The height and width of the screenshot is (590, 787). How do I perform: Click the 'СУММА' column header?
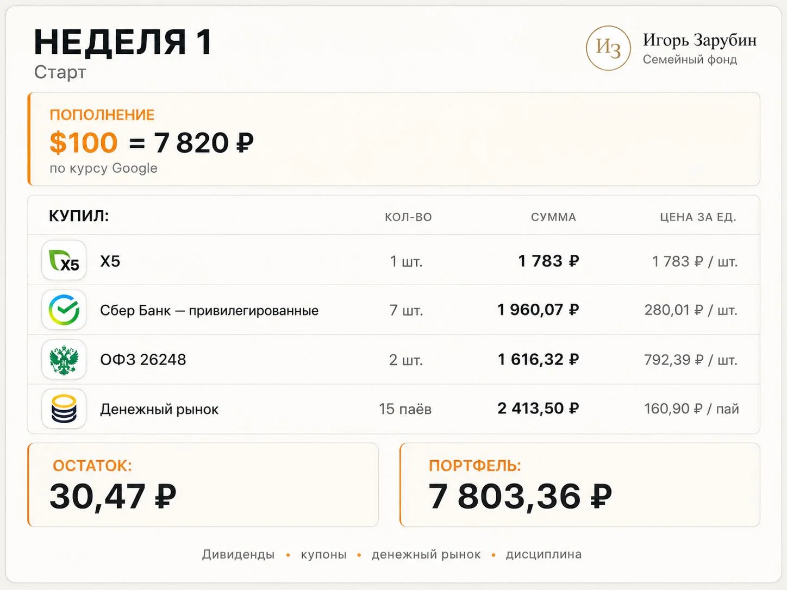pos(553,217)
